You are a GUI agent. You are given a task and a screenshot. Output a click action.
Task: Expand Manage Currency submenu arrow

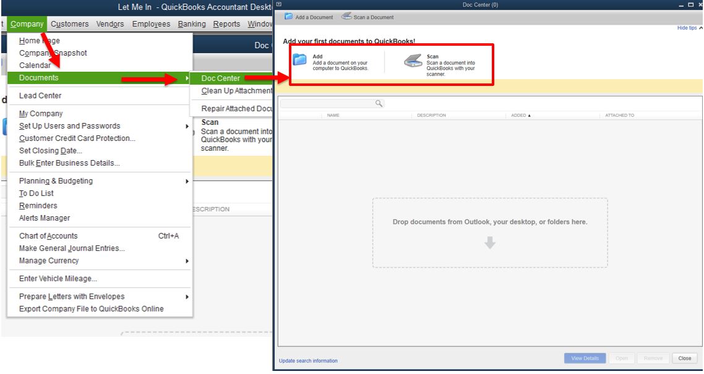click(x=187, y=261)
